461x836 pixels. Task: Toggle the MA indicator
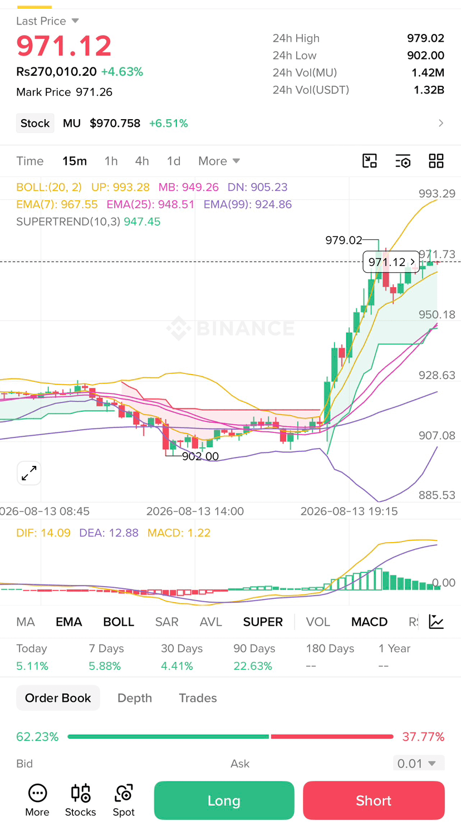pyautogui.click(x=26, y=622)
